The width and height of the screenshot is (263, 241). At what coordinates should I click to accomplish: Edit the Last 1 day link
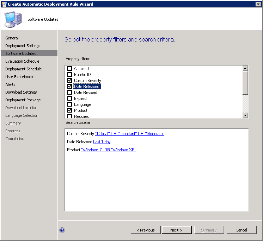click(102, 142)
